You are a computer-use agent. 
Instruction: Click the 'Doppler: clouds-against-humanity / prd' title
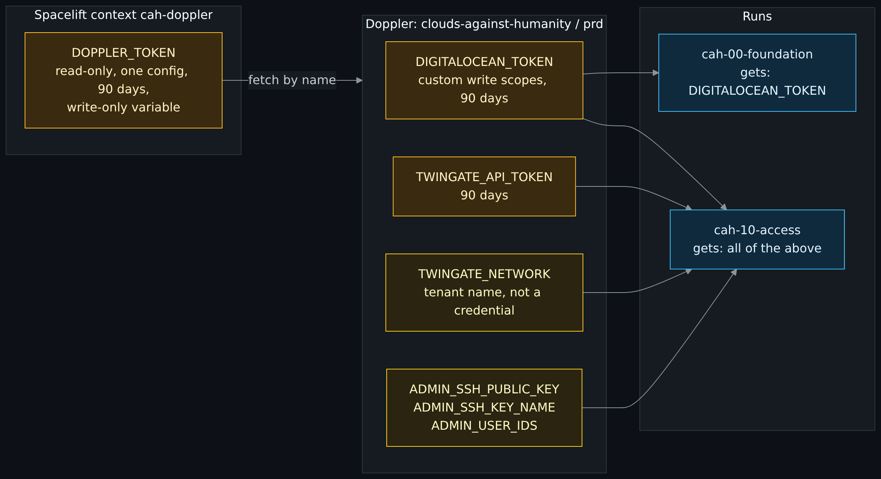click(484, 24)
